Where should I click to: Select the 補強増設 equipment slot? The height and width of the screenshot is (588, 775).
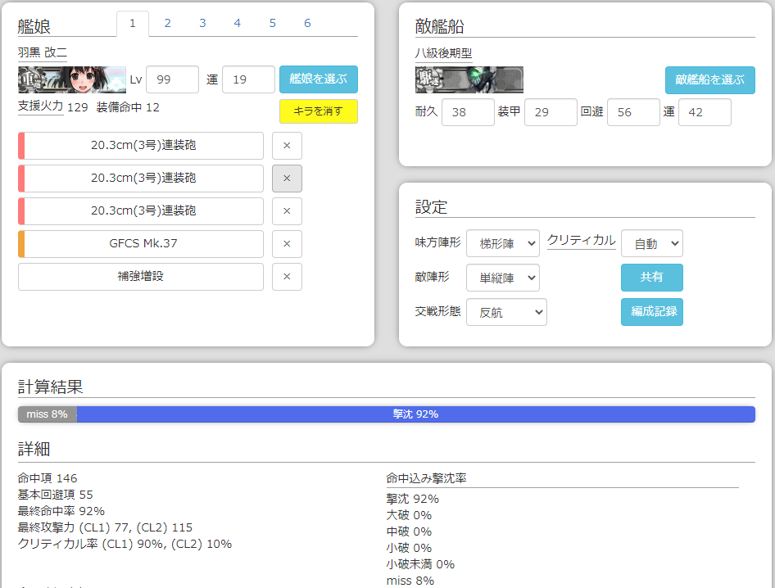[x=140, y=276]
